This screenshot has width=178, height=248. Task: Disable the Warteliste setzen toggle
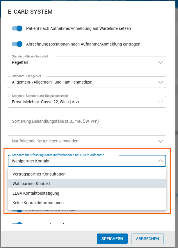pyautogui.click(x=17, y=28)
